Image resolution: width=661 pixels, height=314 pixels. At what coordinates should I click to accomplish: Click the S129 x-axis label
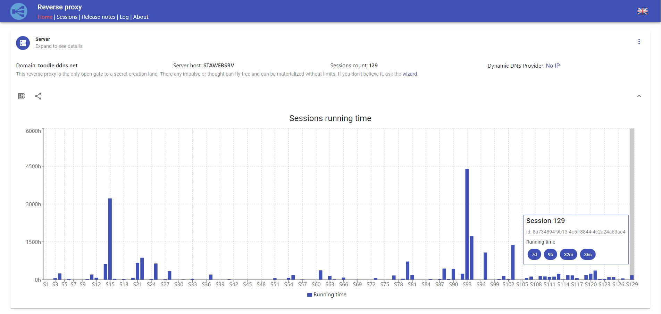click(632, 285)
